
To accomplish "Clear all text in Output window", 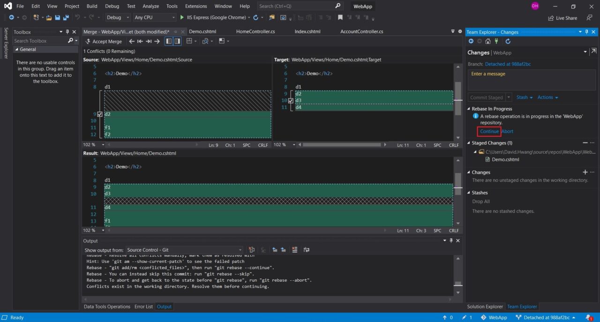I will click(294, 250).
